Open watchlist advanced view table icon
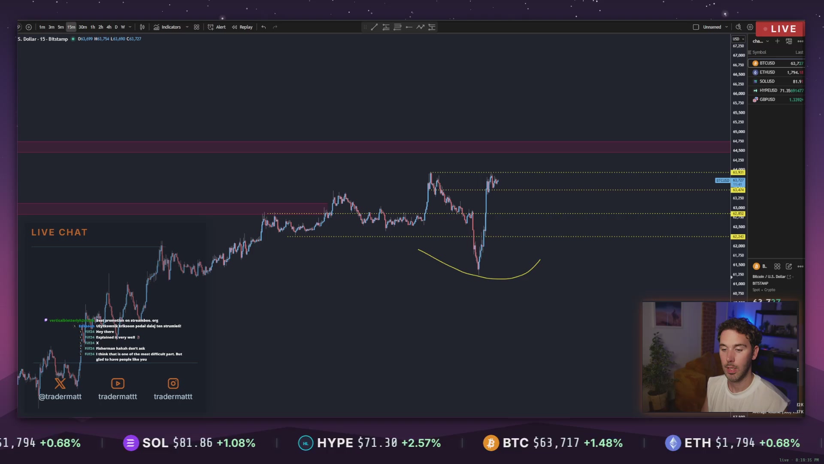Image resolution: width=824 pixels, height=464 pixels. point(789,41)
